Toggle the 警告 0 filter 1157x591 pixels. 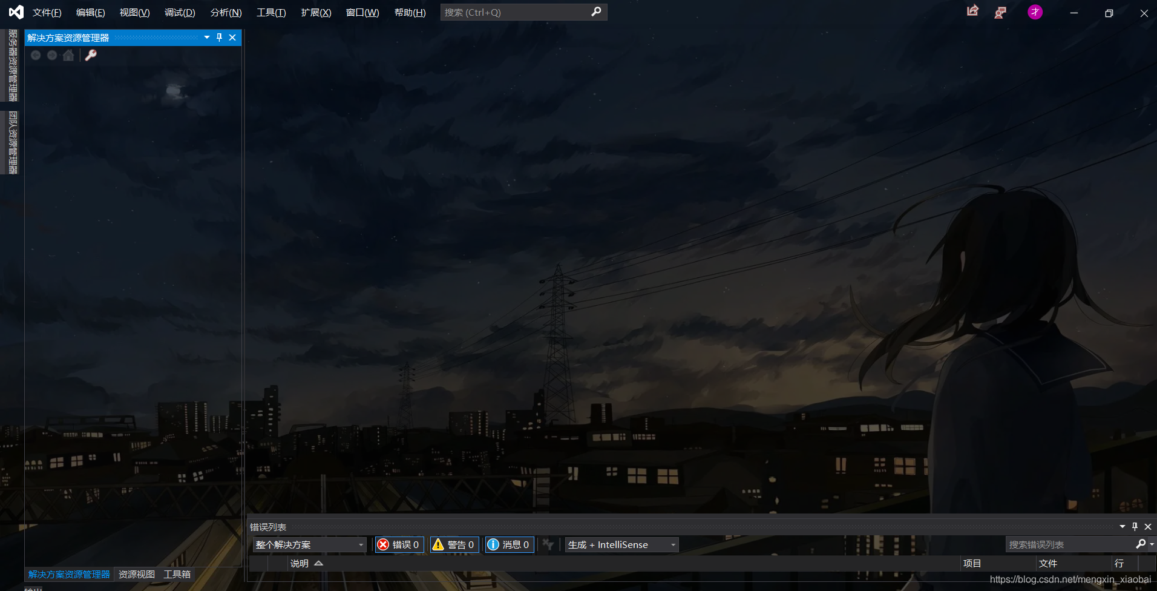click(x=454, y=545)
